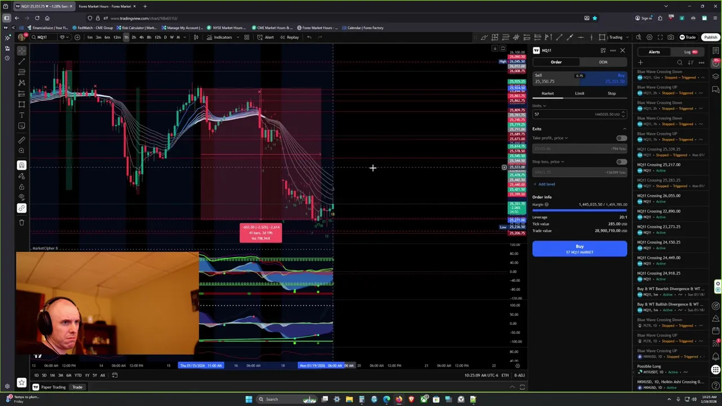Open the Indicators dialog
The image size is (722, 406).
point(219,37)
